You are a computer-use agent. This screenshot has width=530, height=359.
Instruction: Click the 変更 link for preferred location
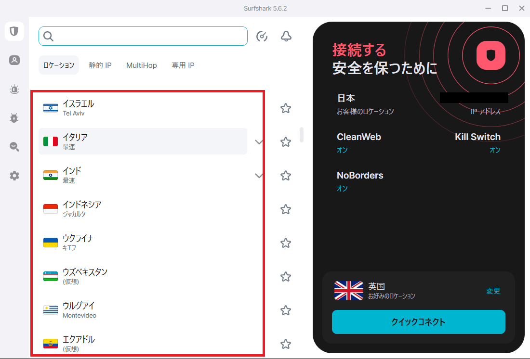pos(493,291)
